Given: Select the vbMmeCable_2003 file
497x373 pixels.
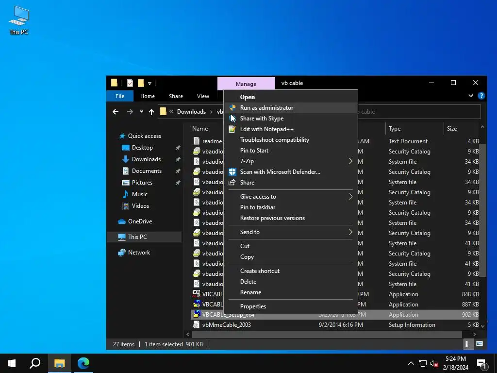Looking at the screenshot, I should [x=335, y=325].
